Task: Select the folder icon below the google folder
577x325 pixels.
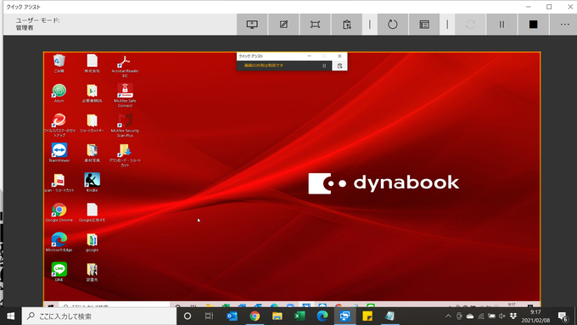Action: coord(92,272)
